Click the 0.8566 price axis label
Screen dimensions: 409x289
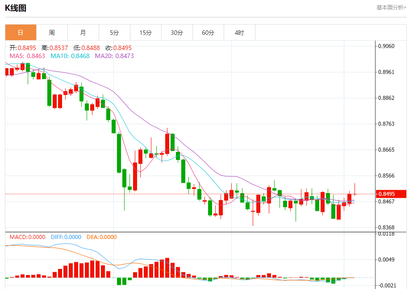[386, 176]
